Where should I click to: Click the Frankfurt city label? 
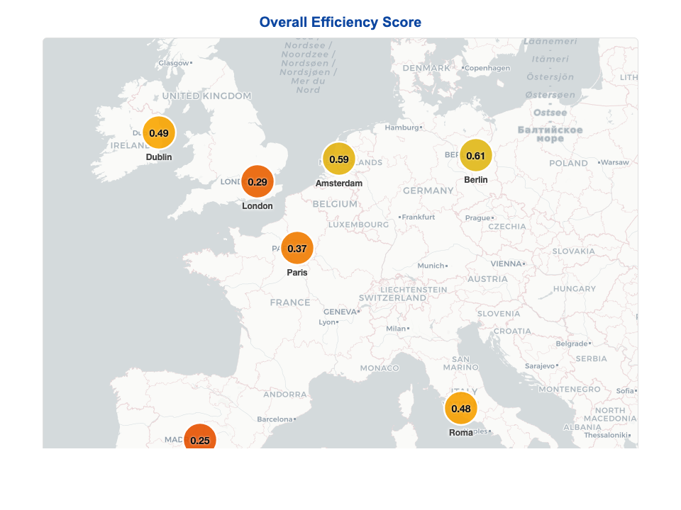point(417,217)
